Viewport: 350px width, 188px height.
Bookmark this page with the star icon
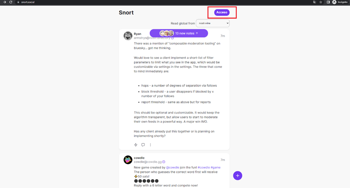[321, 2]
